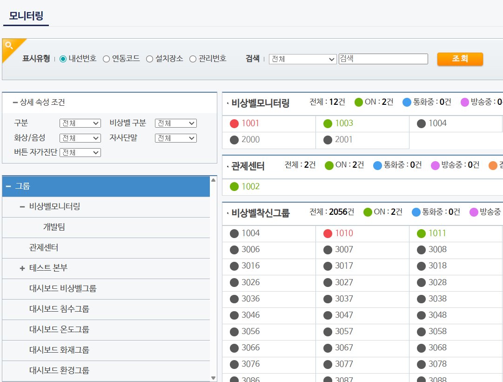Switch to the 모니터링 tab
The image size is (503, 382).
coord(26,14)
